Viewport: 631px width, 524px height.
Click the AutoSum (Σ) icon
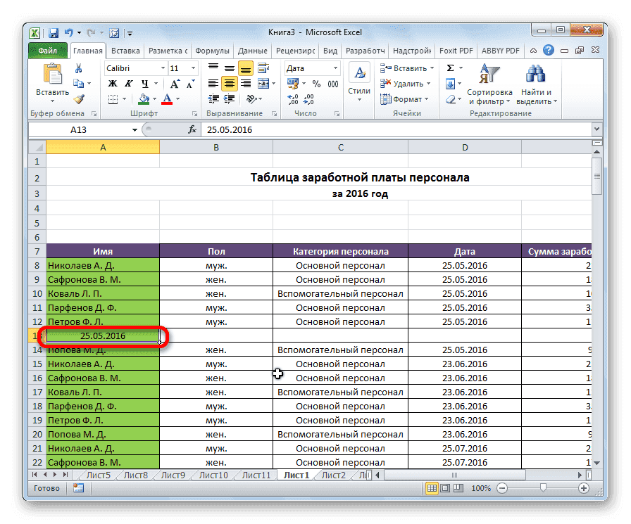[449, 68]
